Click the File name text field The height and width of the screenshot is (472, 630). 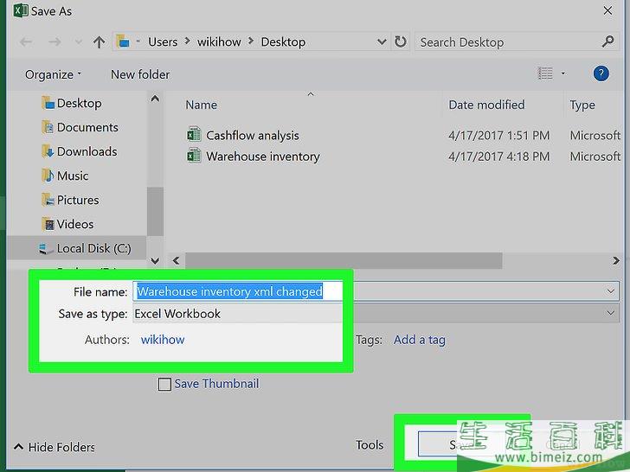238,291
